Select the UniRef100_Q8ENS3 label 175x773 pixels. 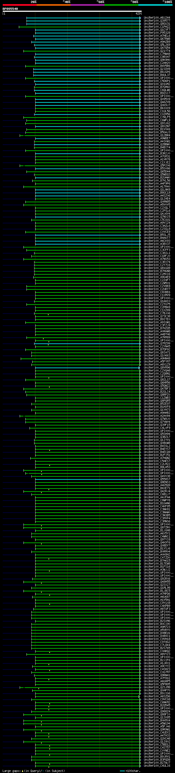pos(157,482)
